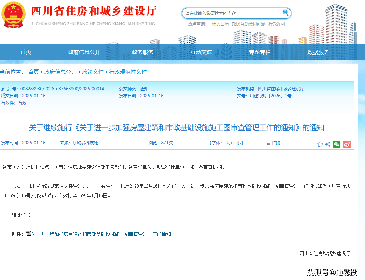Screen dimensions: 365x280
Task: Set font size to 大
Action: (227, 143)
